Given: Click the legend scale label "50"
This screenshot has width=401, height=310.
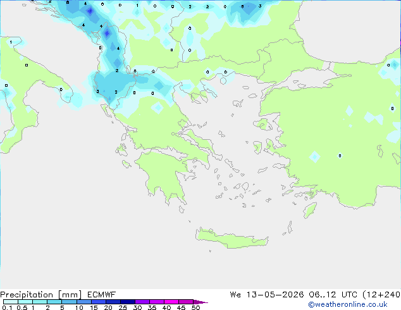Looking at the screenshot, I should (195, 307).
